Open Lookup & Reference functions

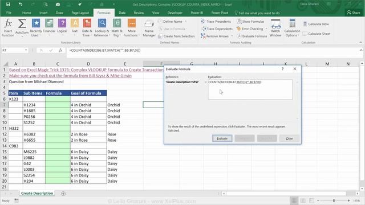102,28
